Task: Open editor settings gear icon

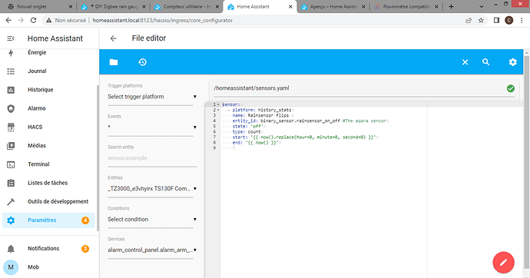Action: [513, 62]
